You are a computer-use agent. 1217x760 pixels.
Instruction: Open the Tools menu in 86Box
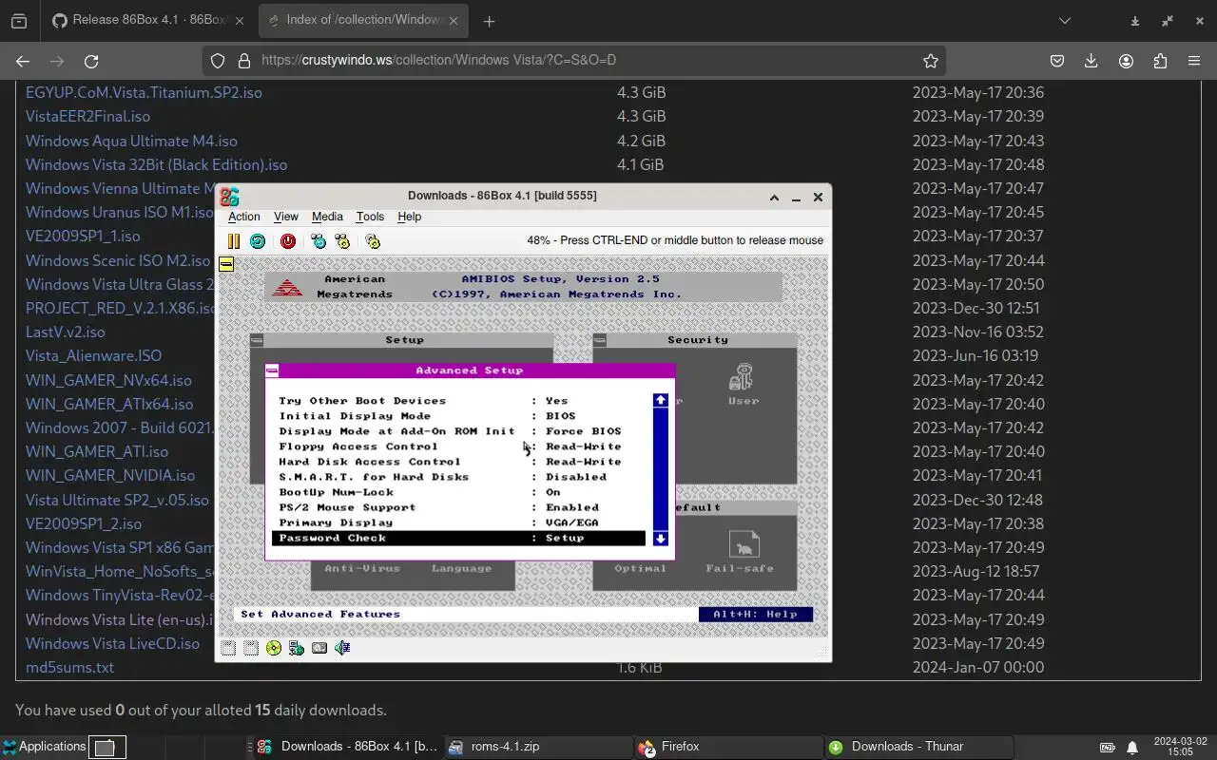(x=370, y=217)
